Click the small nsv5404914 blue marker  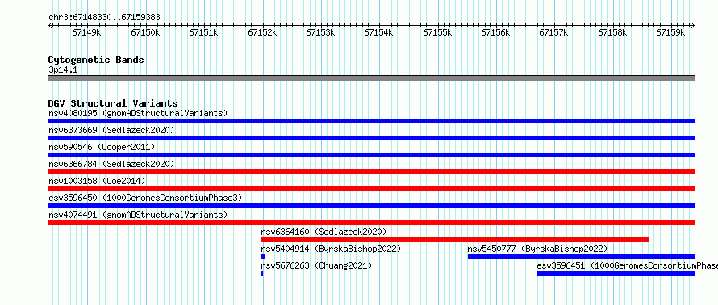263,257
